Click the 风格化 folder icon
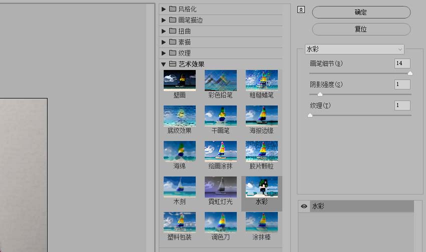The height and width of the screenshot is (252, 426). coord(173,9)
